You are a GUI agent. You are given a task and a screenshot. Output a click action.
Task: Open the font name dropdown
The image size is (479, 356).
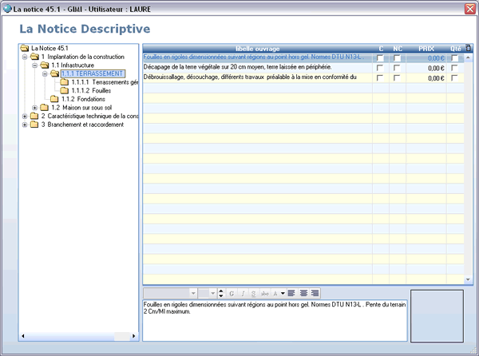[x=193, y=294]
